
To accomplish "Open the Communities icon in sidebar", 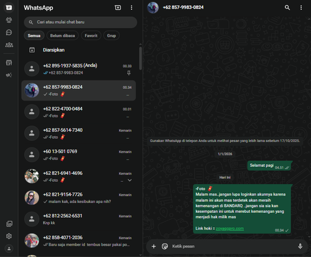I will click(x=9, y=45).
